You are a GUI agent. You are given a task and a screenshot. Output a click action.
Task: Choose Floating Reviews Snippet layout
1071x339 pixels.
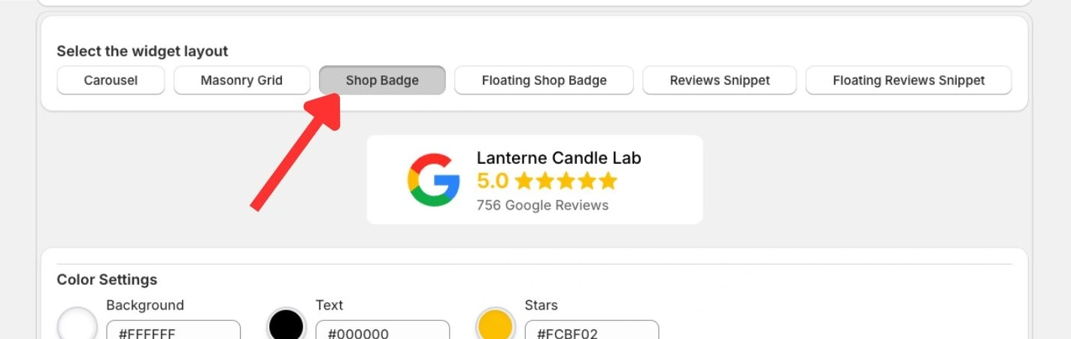coord(909,80)
